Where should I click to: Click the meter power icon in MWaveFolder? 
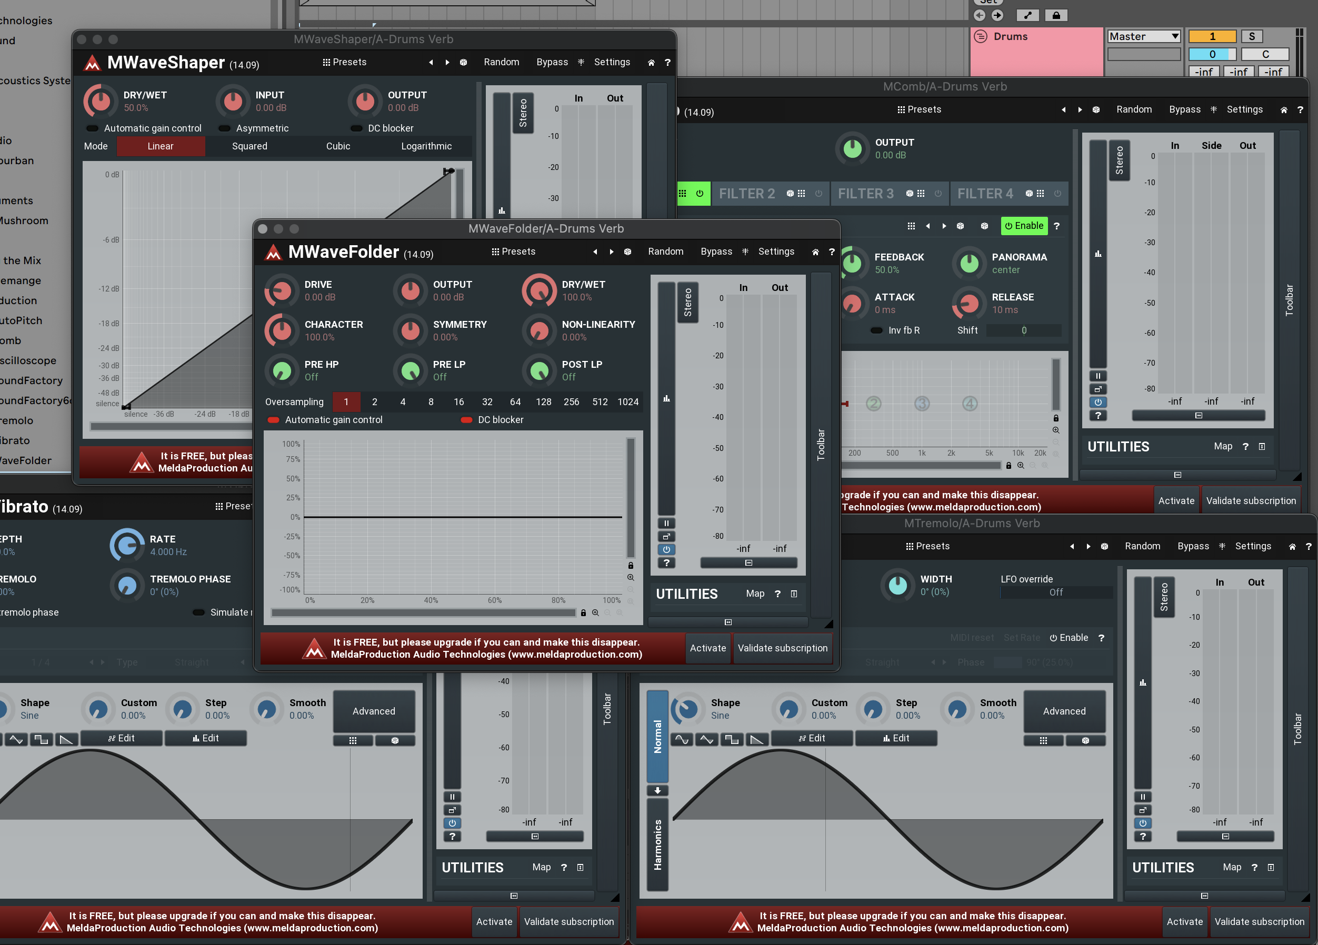point(666,549)
